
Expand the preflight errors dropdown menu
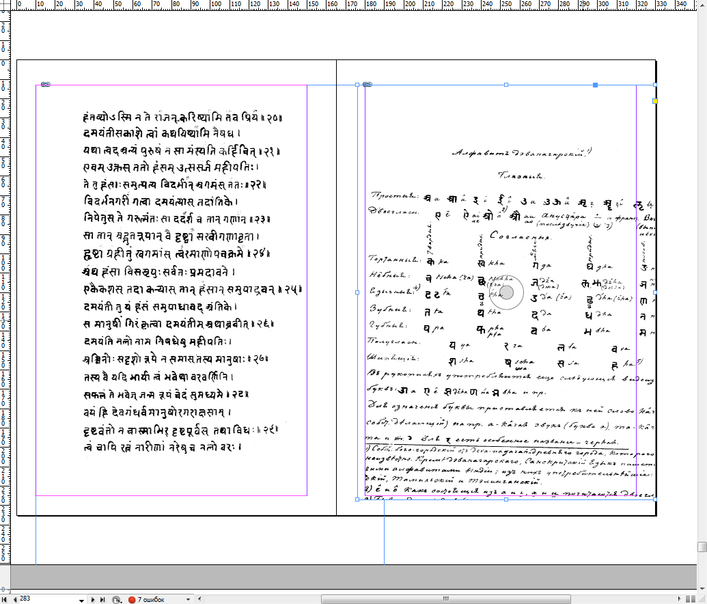click(x=188, y=599)
